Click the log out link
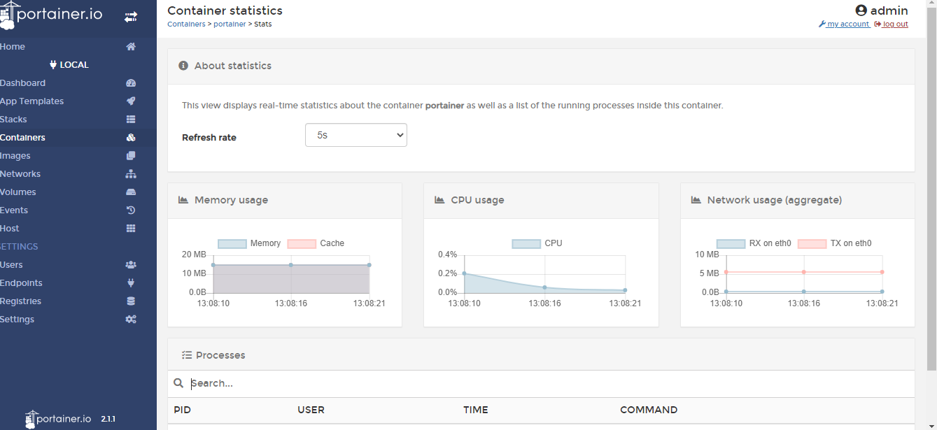This screenshot has width=937, height=430. point(895,24)
